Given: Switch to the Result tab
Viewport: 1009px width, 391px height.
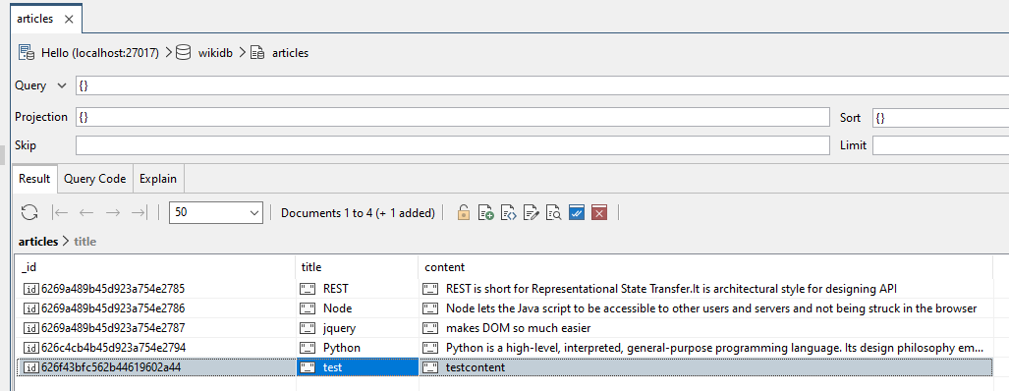Looking at the screenshot, I should pos(34,179).
